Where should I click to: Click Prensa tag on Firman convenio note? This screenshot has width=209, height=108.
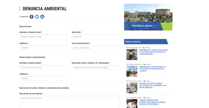[148, 98]
